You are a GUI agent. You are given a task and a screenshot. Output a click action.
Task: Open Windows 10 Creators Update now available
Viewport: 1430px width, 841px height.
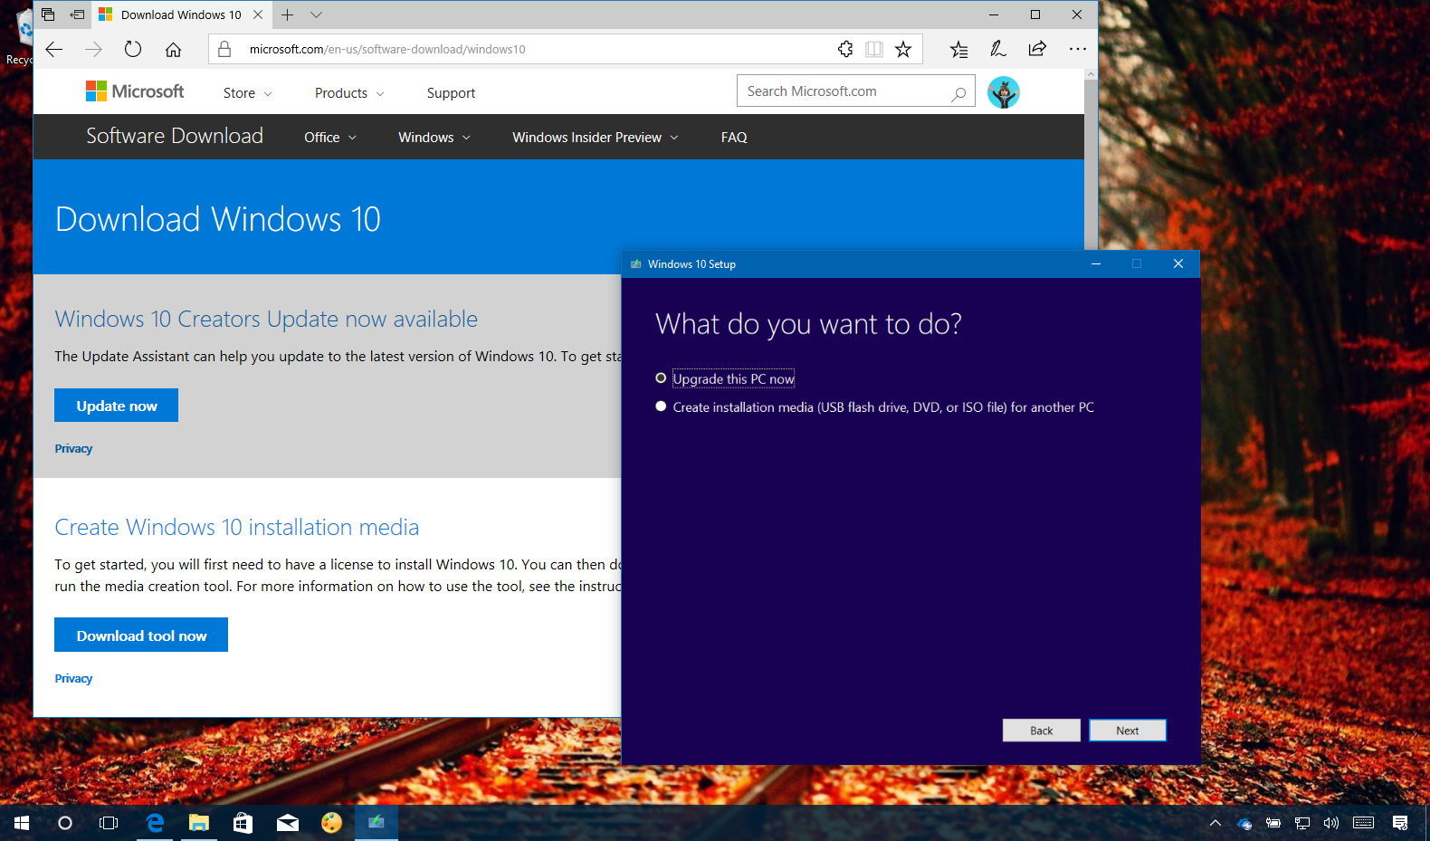coord(266,319)
